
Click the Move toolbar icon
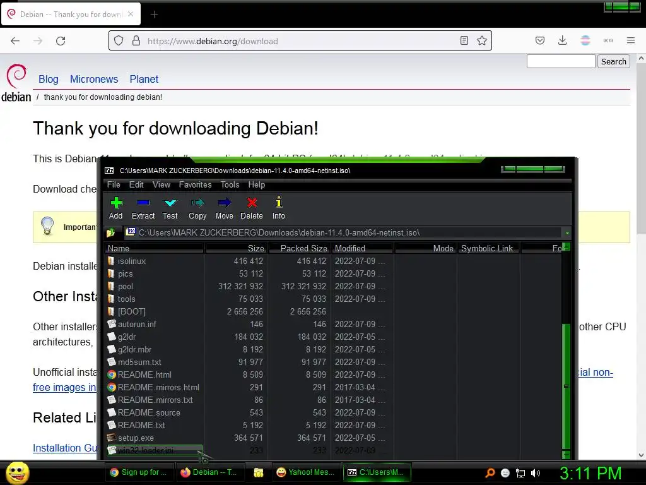click(224, 208)
